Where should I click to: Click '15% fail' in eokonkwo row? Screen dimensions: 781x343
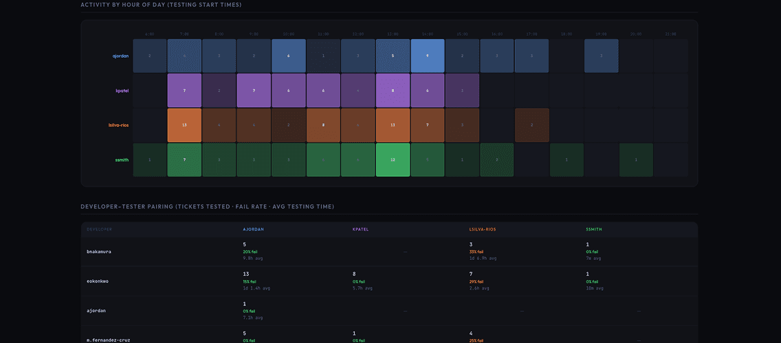(x=250, y=282)
